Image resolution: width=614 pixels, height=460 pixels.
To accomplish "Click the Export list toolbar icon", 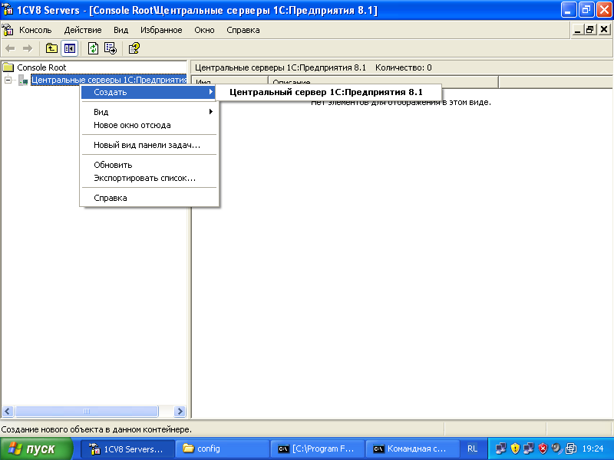I will point(111,48).
